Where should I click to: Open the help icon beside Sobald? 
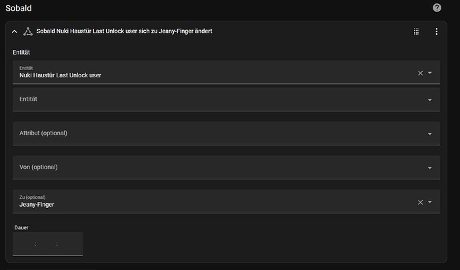(x=437, y=8)
